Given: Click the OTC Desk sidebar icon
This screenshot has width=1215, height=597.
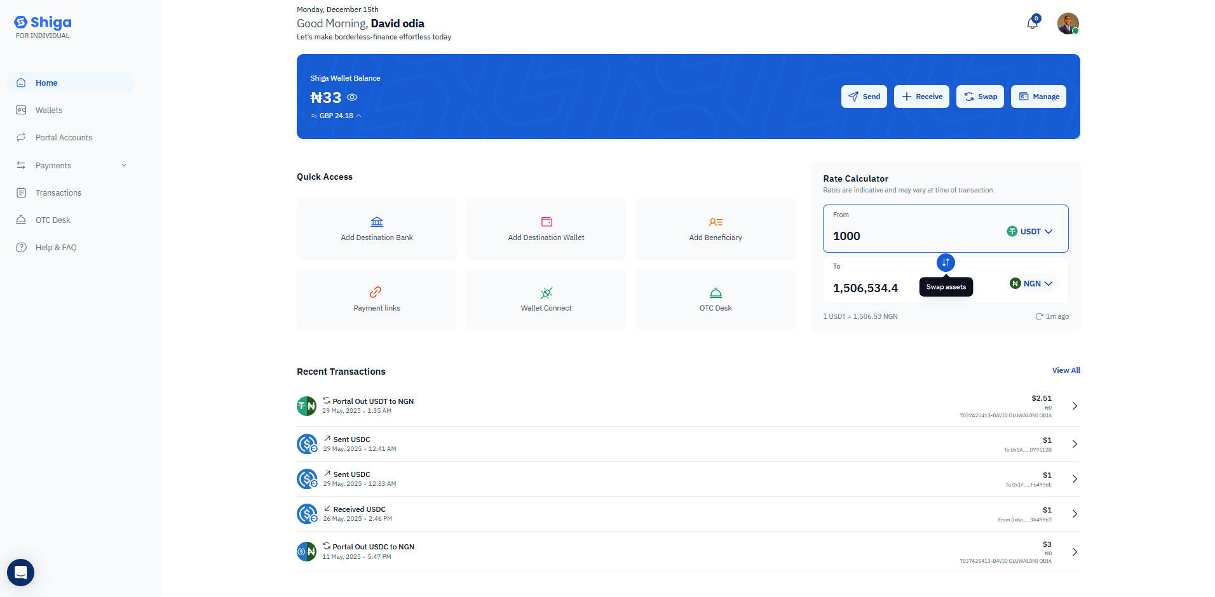Looking at the screenshot, I should click(21, 220).
